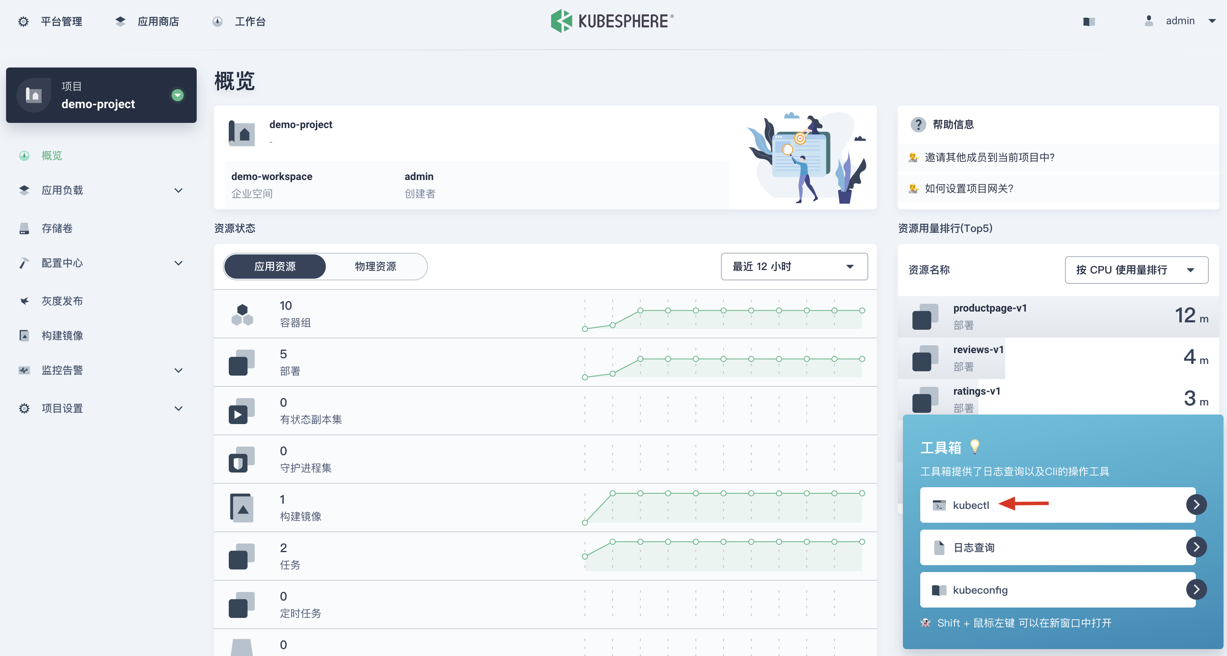Viewport: 1227px width, 656px height.
Task: Open kubeconfig via its arrow control
Action: (x=1197, y=590)
